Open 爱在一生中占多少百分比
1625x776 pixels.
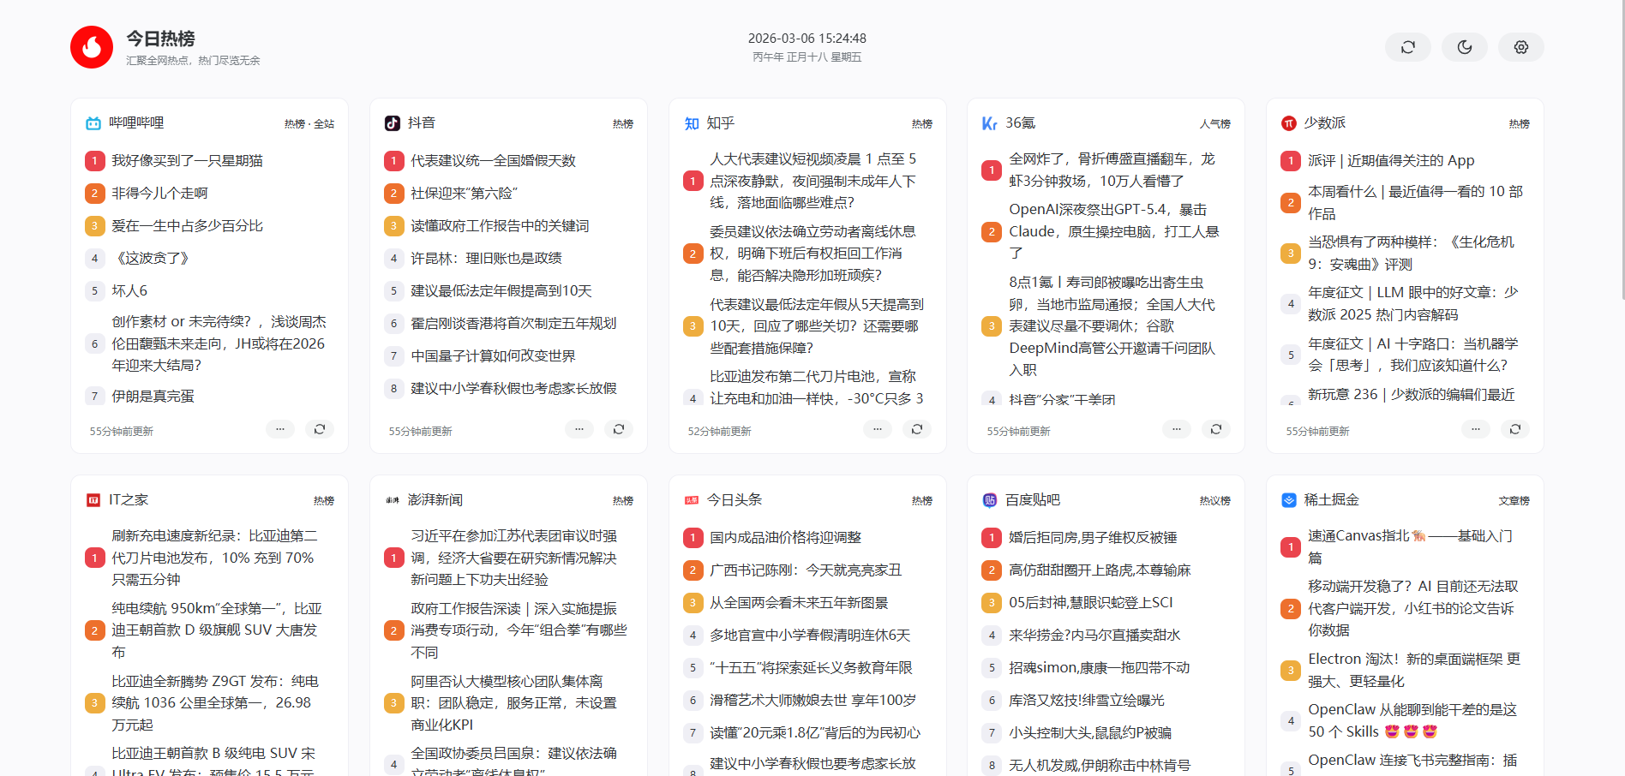pos(187,226)
